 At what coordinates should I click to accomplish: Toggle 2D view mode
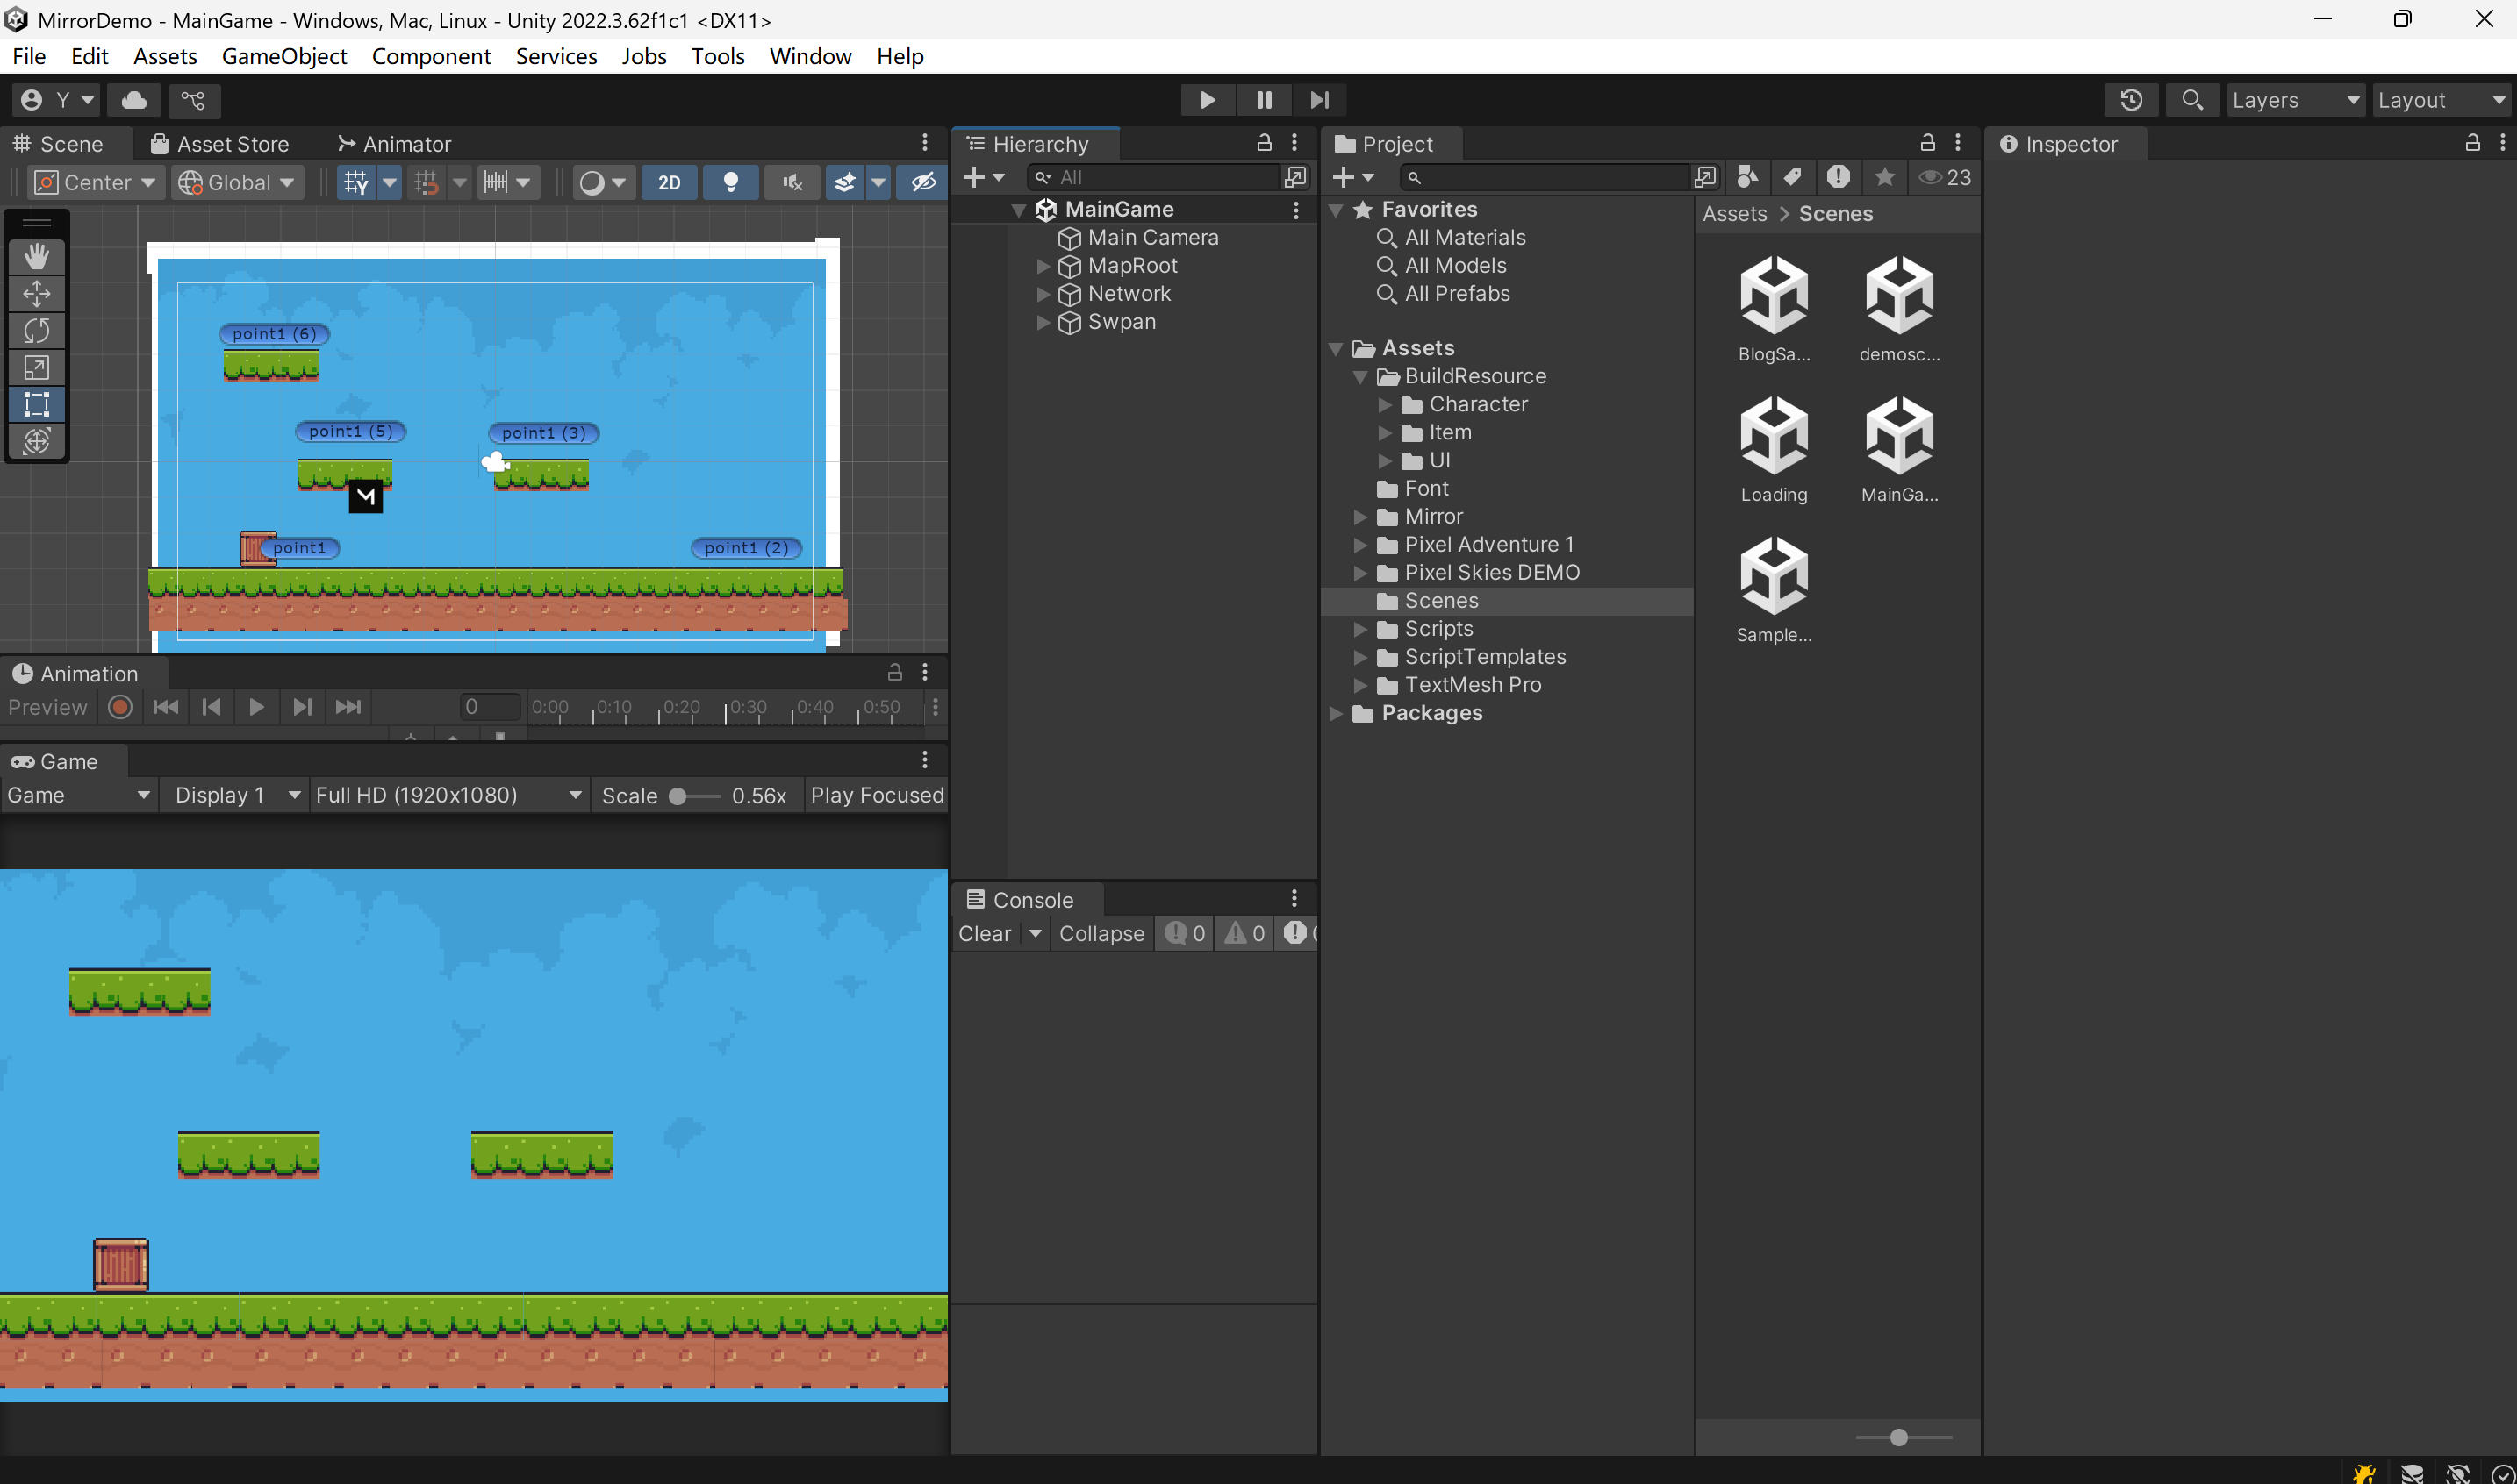coord(670,182)
